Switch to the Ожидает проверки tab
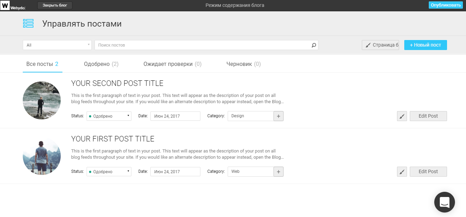 click(172, 64)
